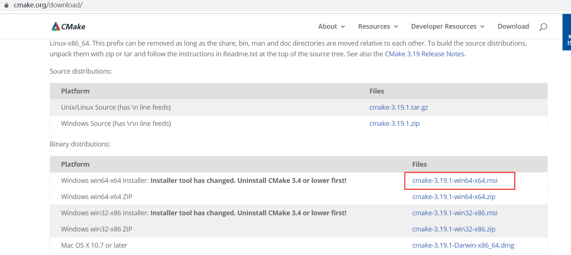This screenshot has width=571, height=255.
Task: Click 'Platform' header in source table
Action: (x=75, y=91)
